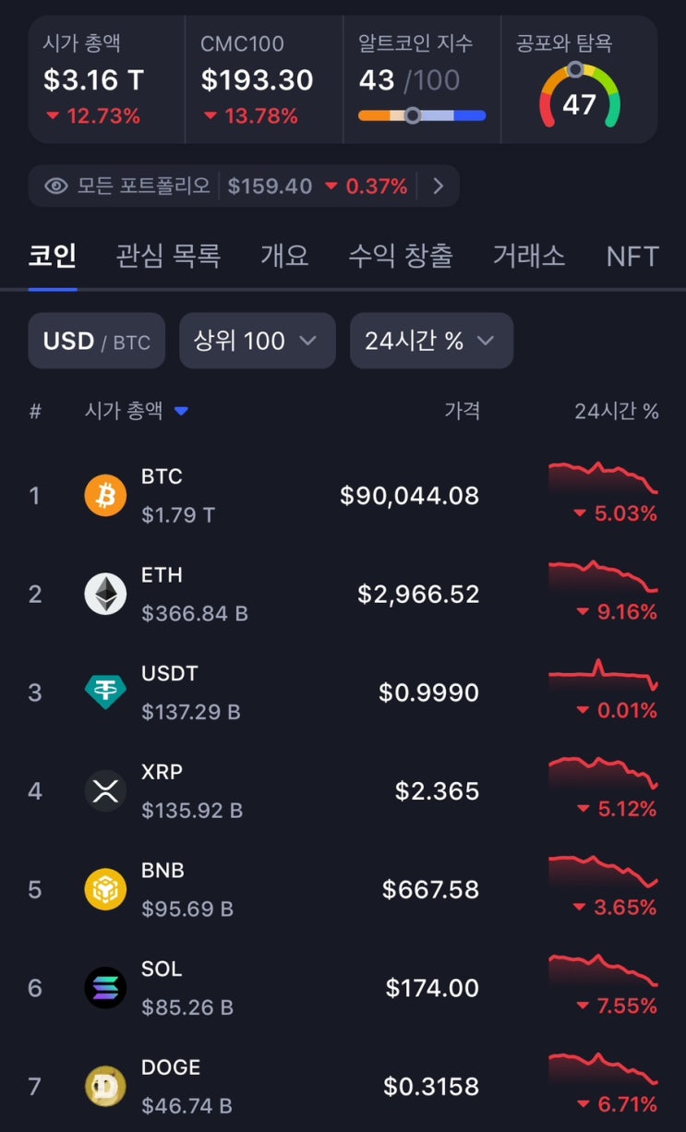This screenshot has width=686, height=1132.
Task: Toggle USD / BTC currency switch
Action: [97, 341]
